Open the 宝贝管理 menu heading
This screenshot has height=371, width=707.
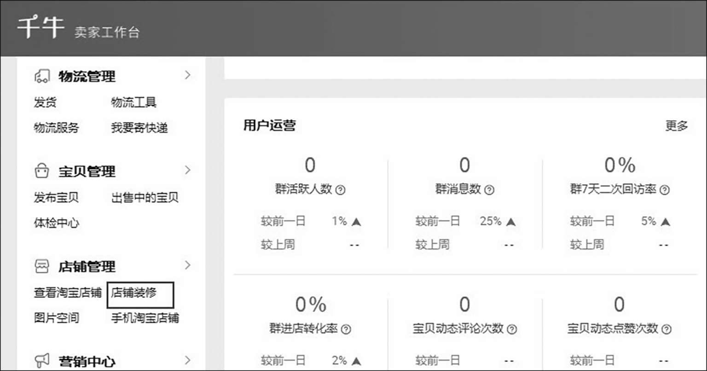point(87,171)
